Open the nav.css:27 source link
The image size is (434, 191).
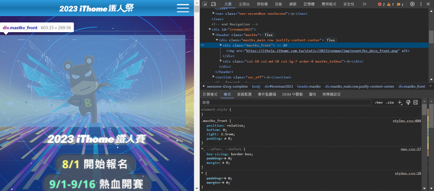411,149
